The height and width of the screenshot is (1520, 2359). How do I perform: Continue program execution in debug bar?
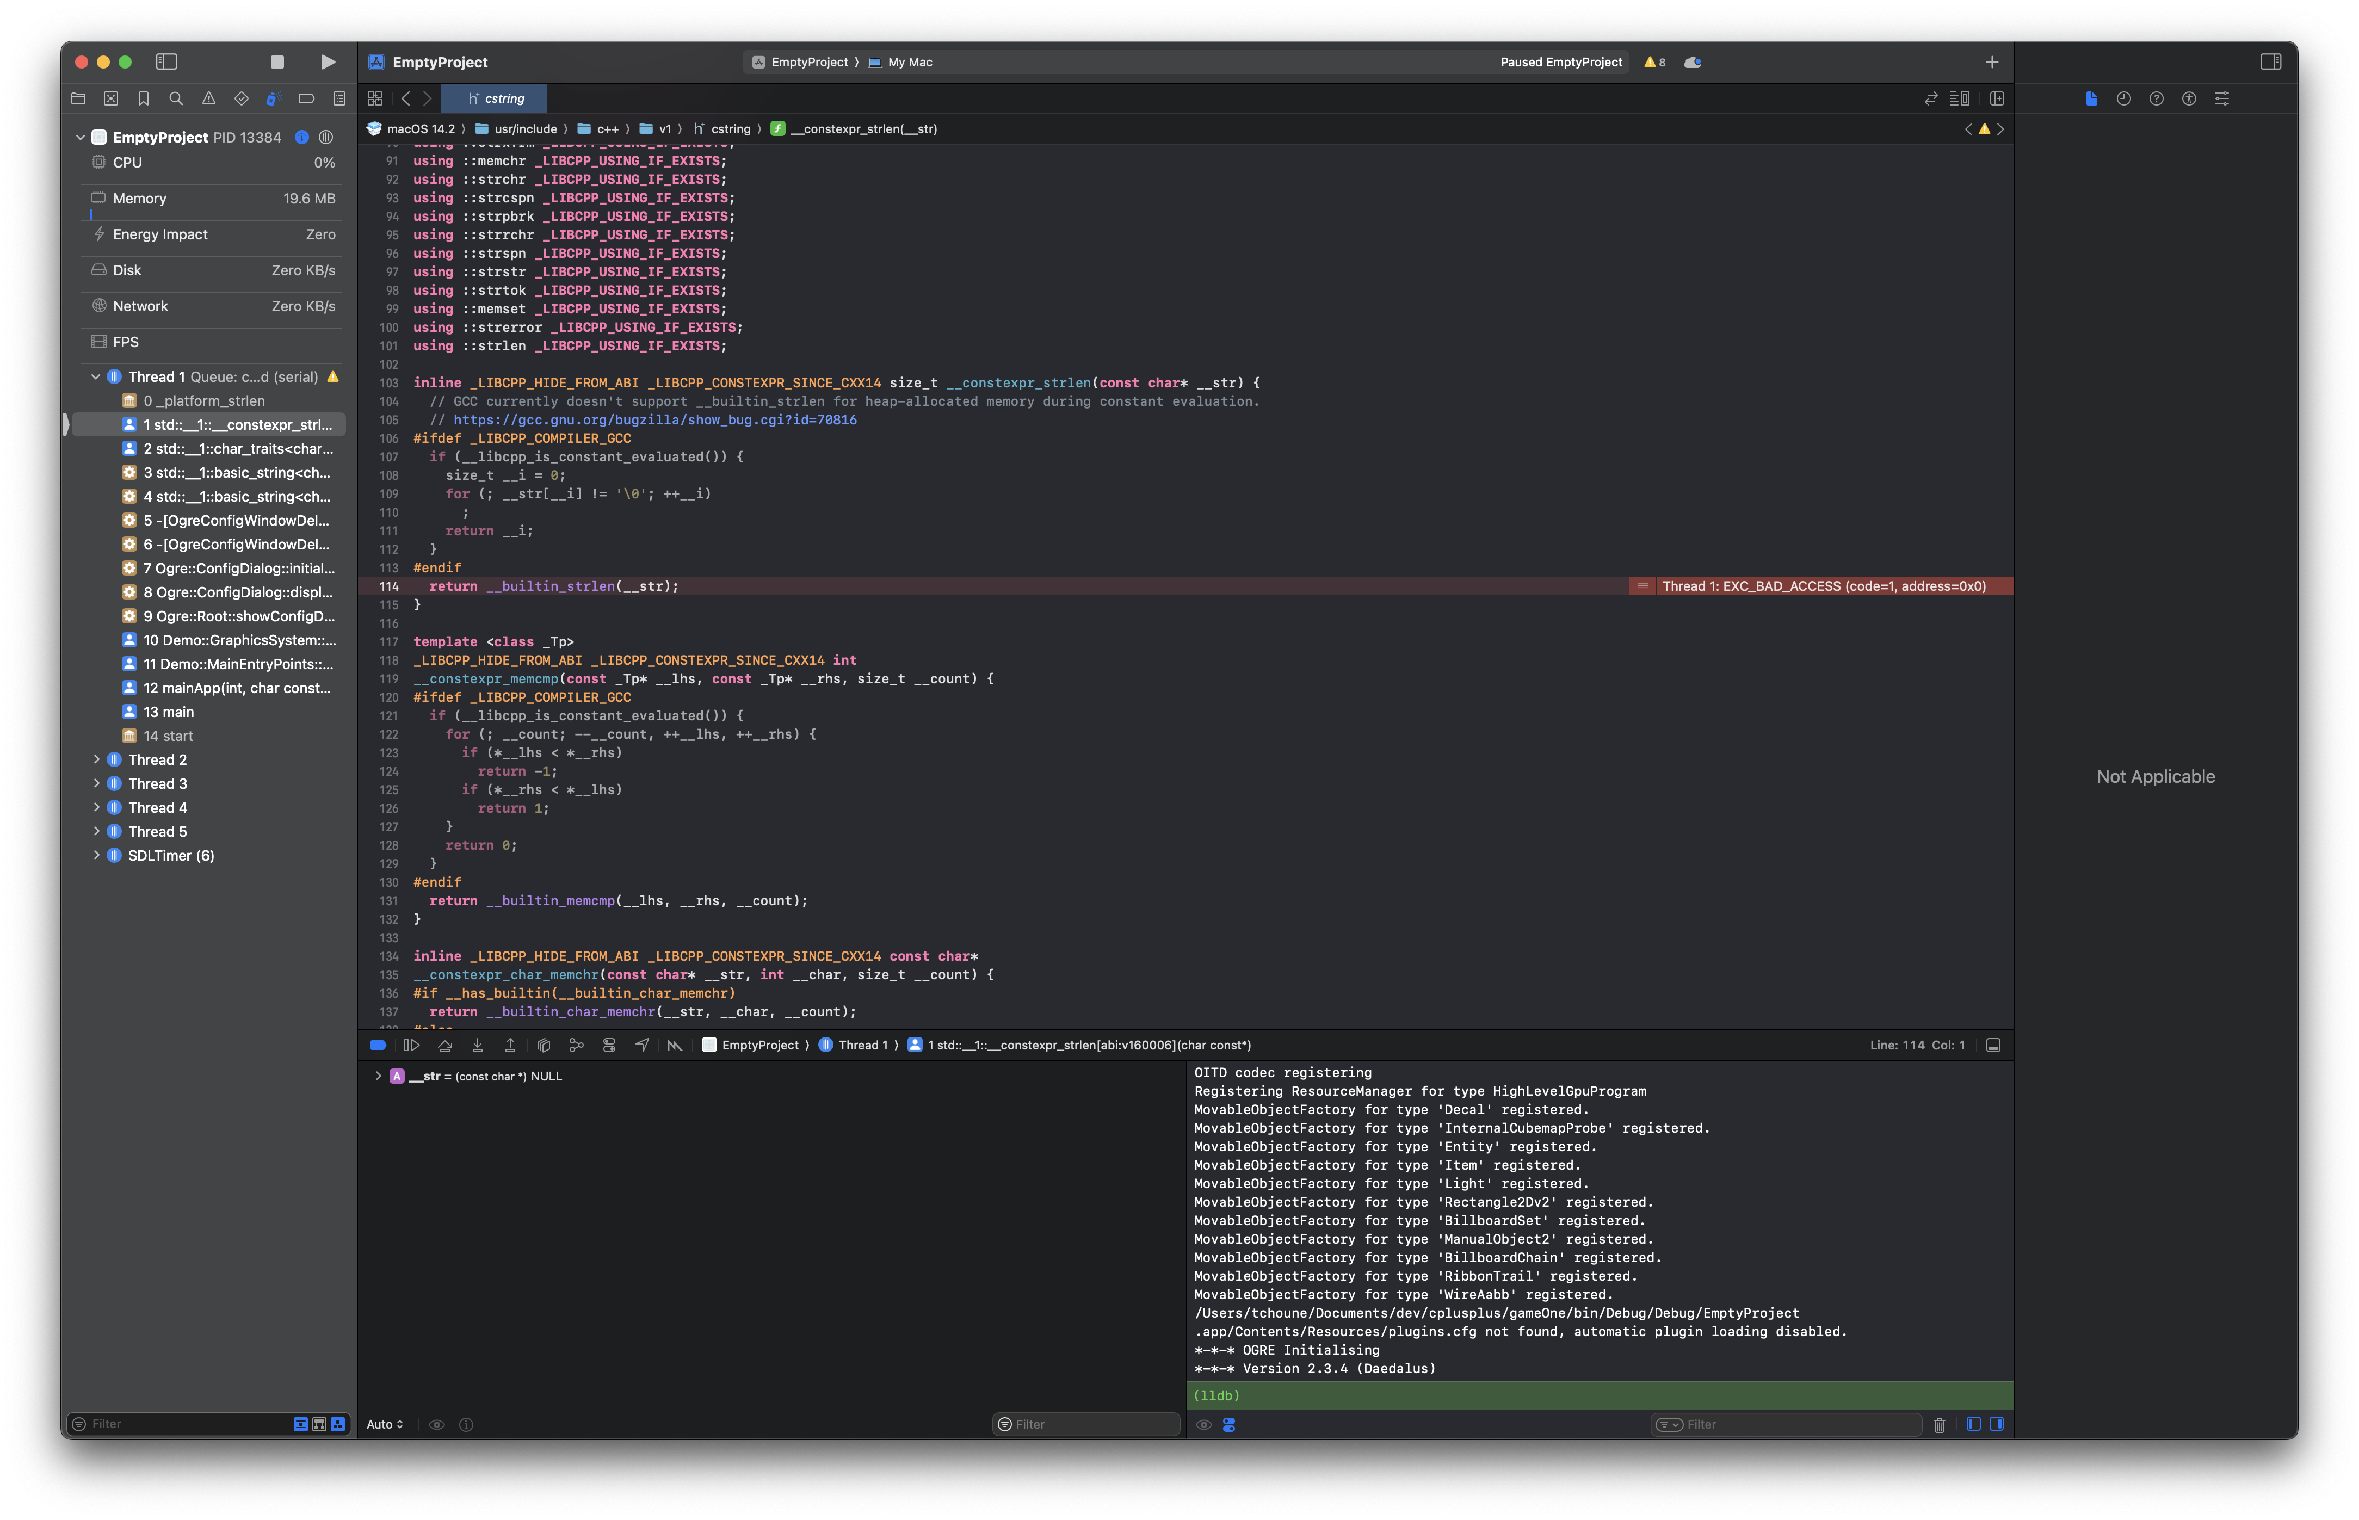(x=412, y=1045)
